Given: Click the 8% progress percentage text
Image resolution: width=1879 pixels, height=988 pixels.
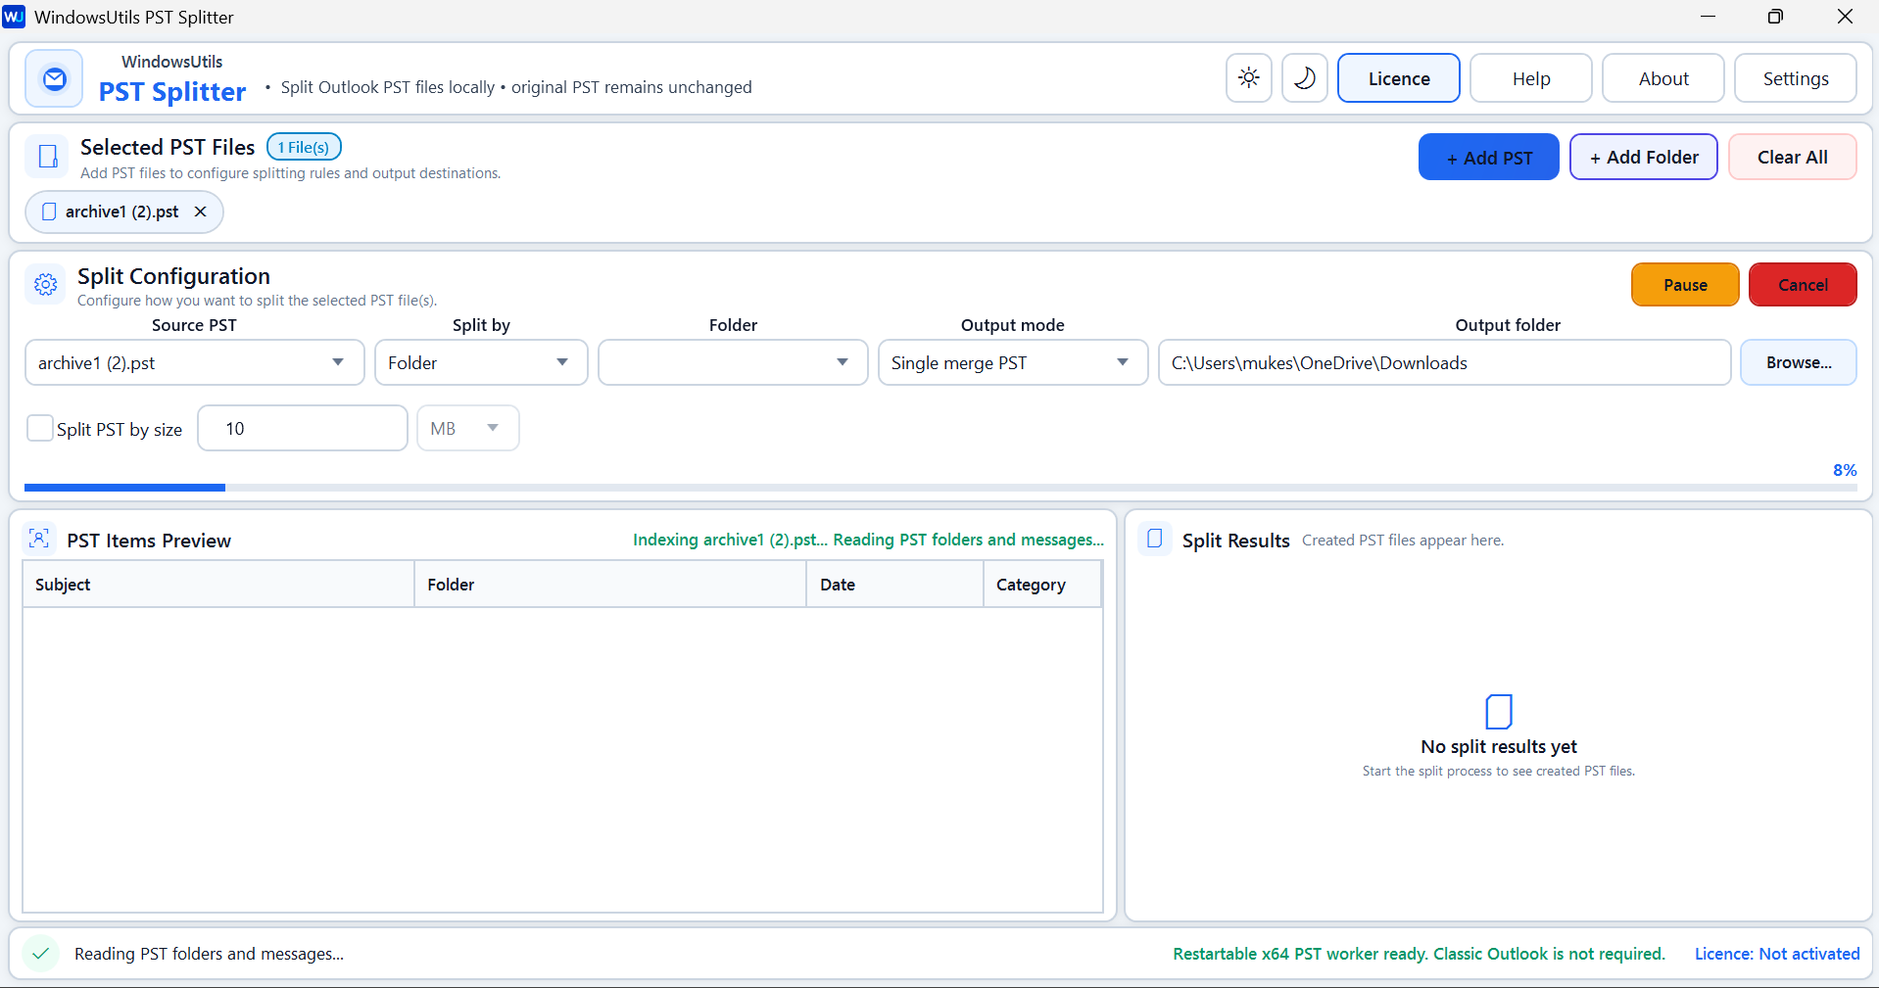Looking at the screenshot, I should (x=1845, y=470).
